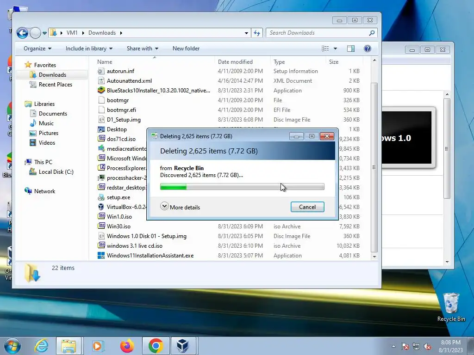Open the Windows Start button

pos(12,346)
